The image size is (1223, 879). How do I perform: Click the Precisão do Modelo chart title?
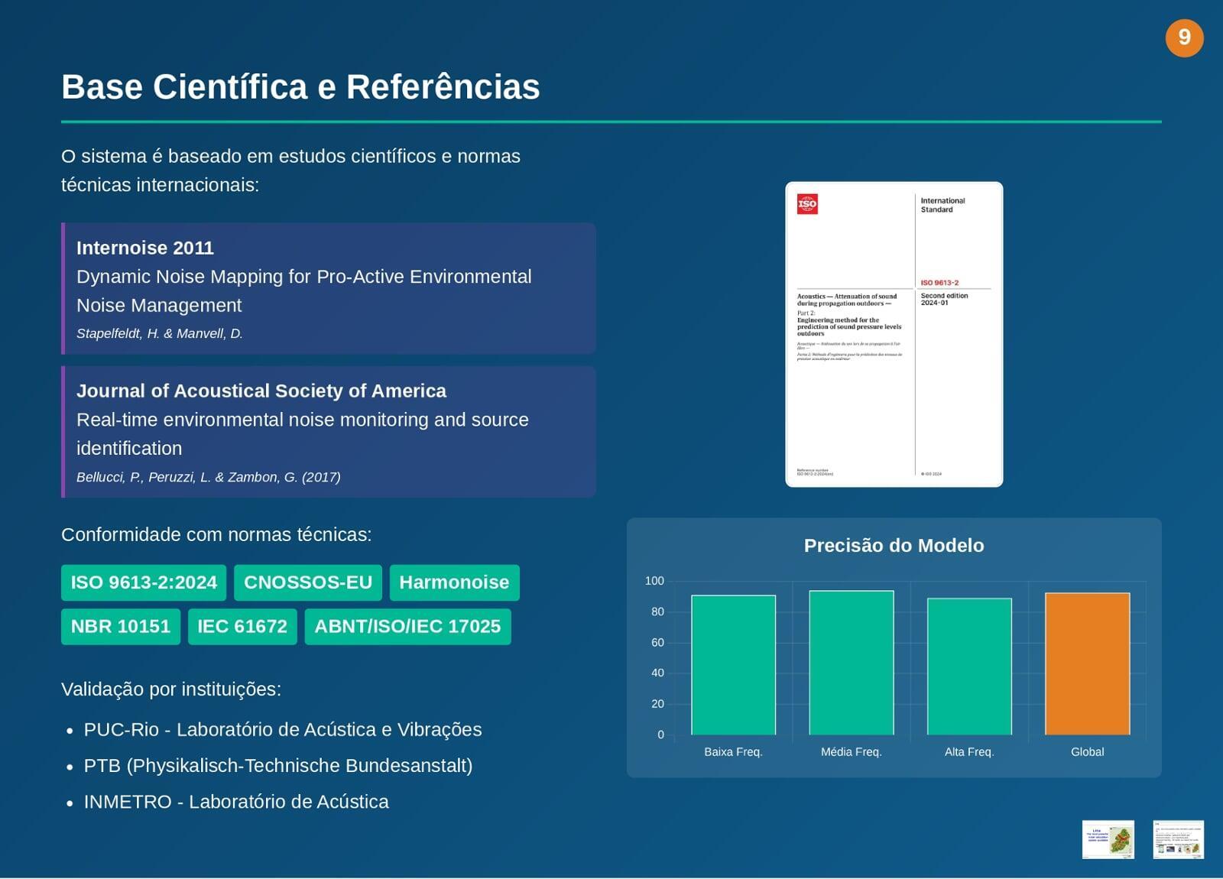[x=894, y=546]
